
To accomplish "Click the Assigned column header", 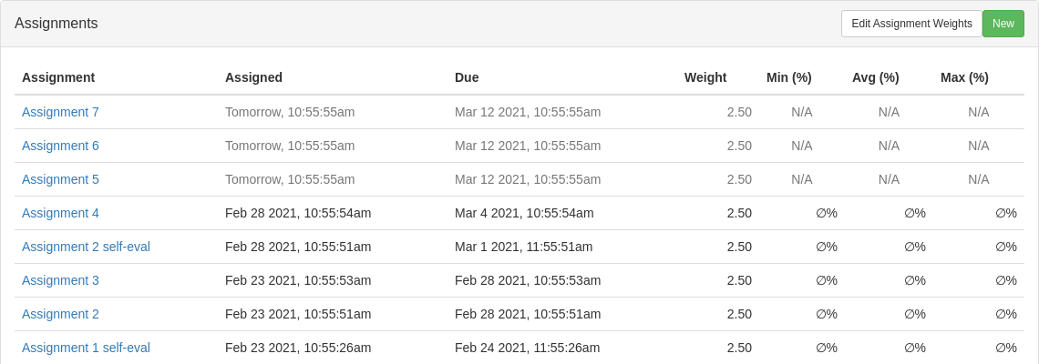I will [x=253, y=77].
